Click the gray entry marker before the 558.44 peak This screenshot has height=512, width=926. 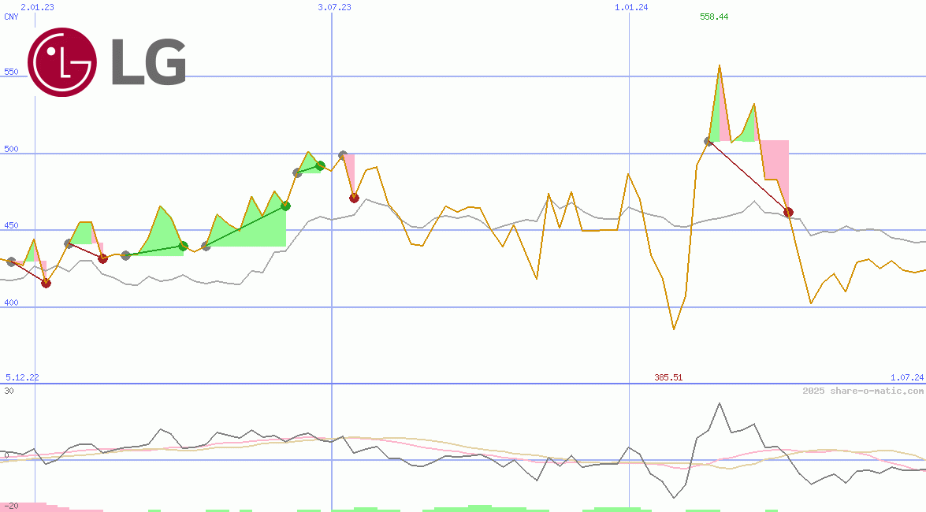pyautogui.click(x=708, y=142)
